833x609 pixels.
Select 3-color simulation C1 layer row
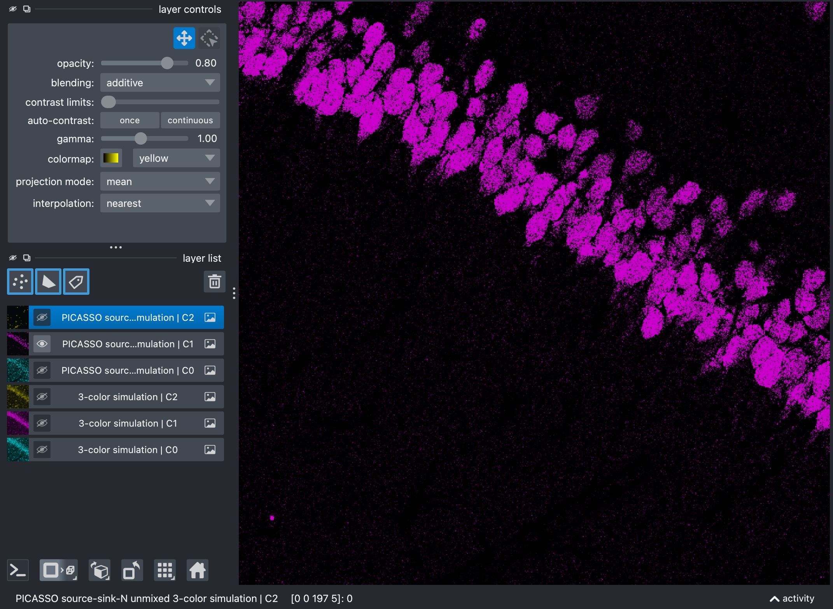[115, 423]
